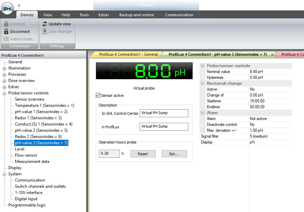Screen dimensions: 304x212
Task: Click the operation hours value field
Action: point(109,154)
